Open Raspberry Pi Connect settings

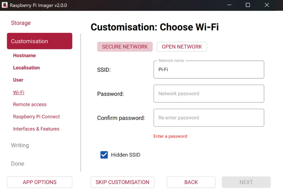(x=36, y=116)
